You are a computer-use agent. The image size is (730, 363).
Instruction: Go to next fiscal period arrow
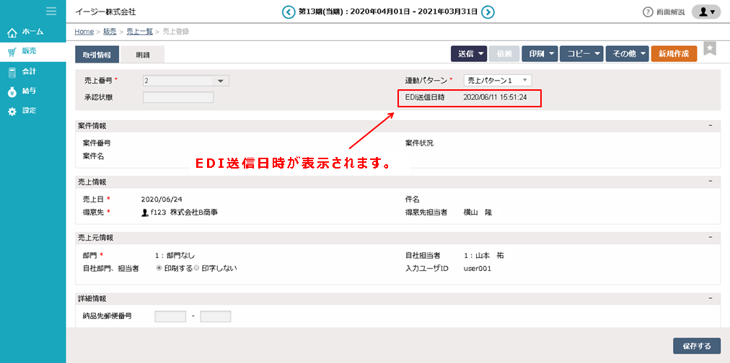click(x=488, y=12)
